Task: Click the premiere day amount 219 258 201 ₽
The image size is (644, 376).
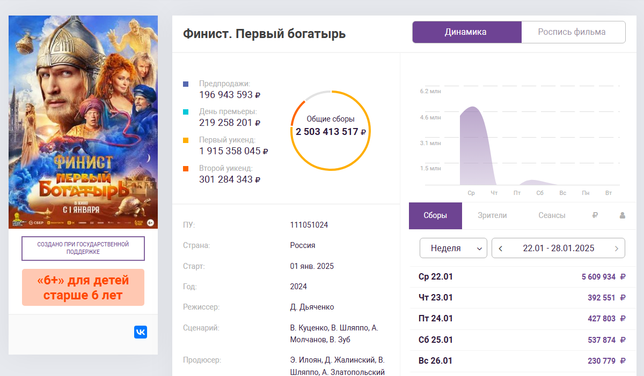Action: 230,123
